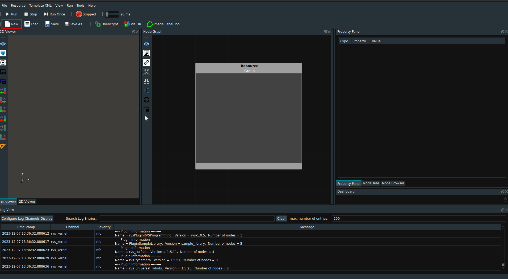Viewport: 508px width, 279px height.
Task: Open the View menu
Action: 59,5
